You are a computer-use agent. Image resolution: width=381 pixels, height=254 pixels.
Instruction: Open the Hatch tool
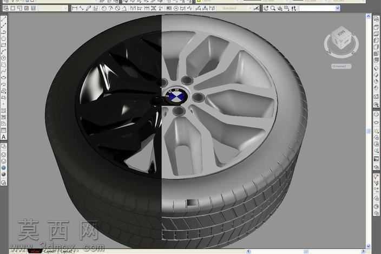pos(4,110)
